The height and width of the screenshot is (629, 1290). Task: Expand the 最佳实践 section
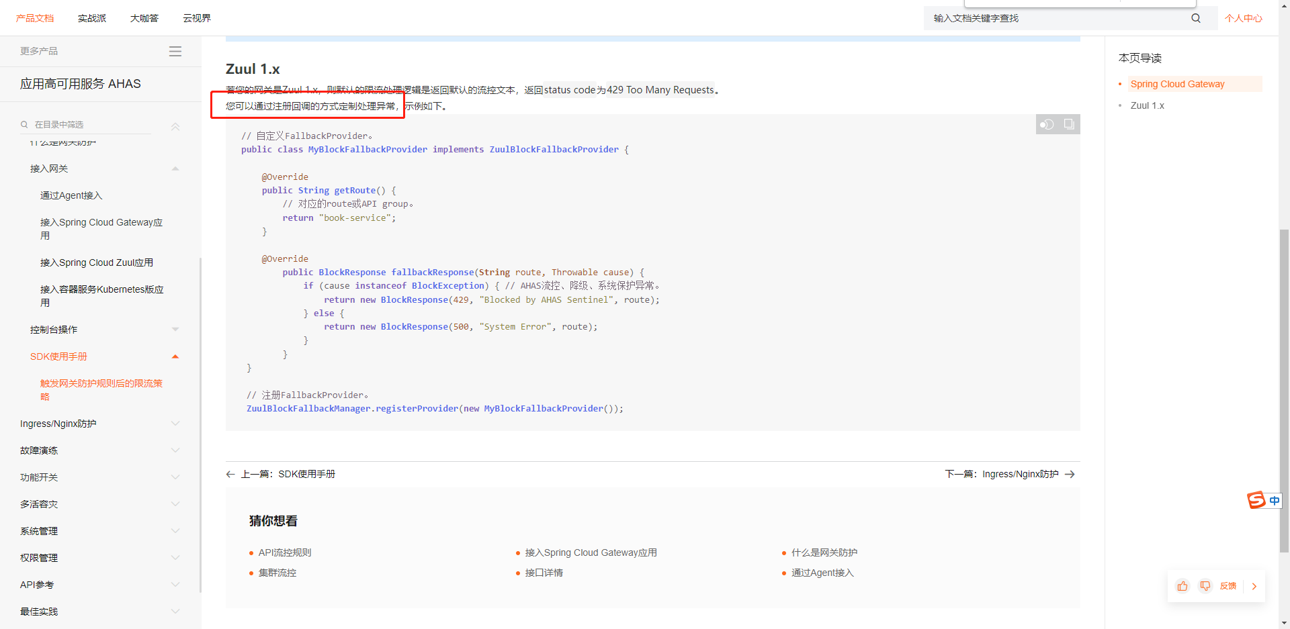pos(175,612)
